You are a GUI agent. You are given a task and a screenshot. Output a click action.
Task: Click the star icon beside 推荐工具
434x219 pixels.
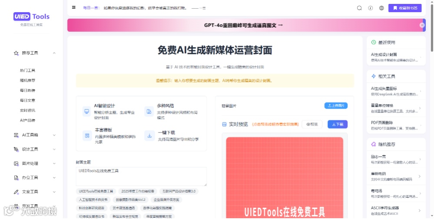(x=16, y=53)
